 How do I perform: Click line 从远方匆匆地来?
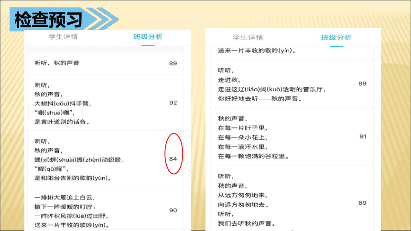pyautogui.click(x=243, y=195)
